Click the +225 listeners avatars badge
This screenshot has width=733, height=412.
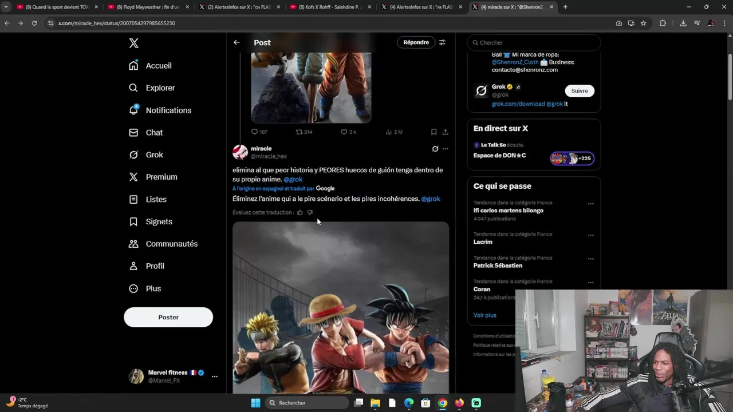(572, 159)
